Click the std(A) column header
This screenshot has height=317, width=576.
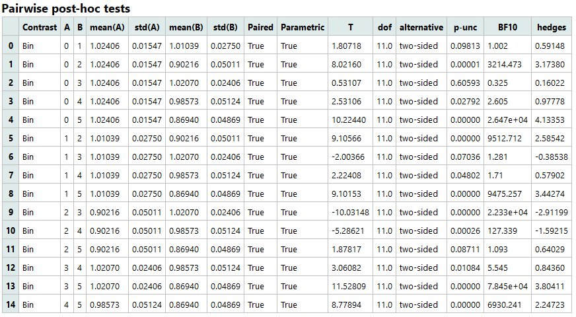(x=147, y=28)
